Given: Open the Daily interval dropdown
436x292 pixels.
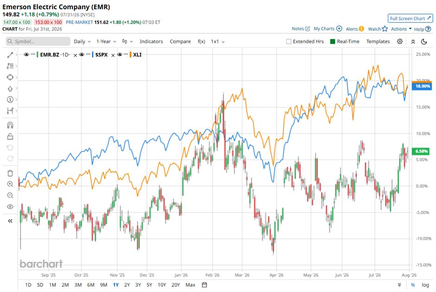Looking at the screenshot, I should (x=82, y=41).
